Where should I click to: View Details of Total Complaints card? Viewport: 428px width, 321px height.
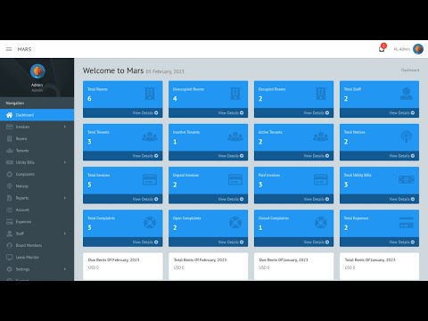(145, 242)
